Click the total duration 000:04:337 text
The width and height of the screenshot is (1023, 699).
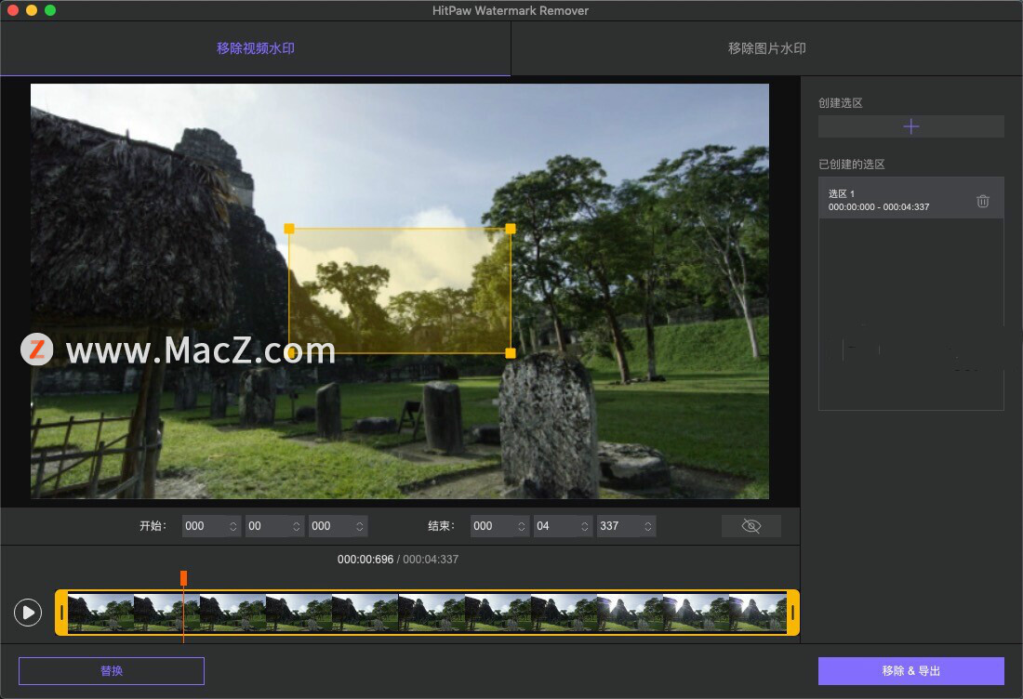(431, 560)
